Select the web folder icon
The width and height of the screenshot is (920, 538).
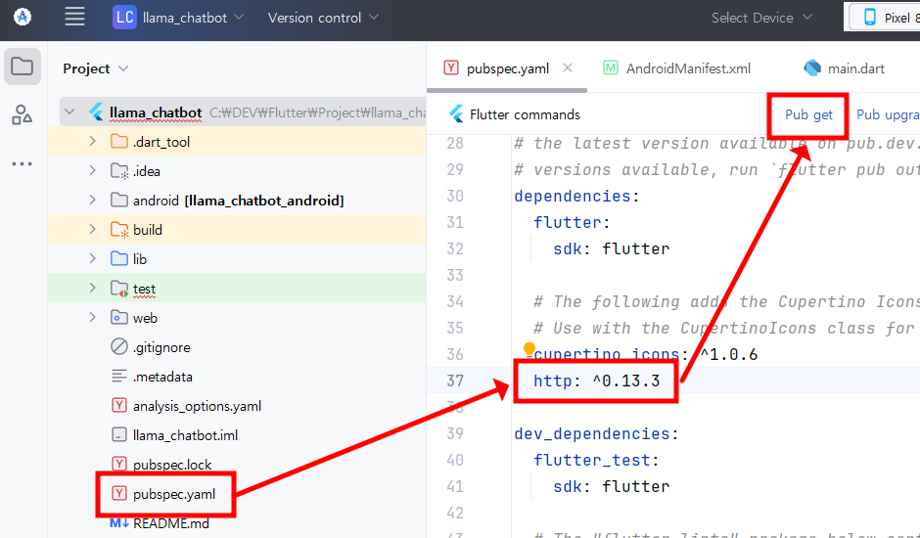point(119,317)
